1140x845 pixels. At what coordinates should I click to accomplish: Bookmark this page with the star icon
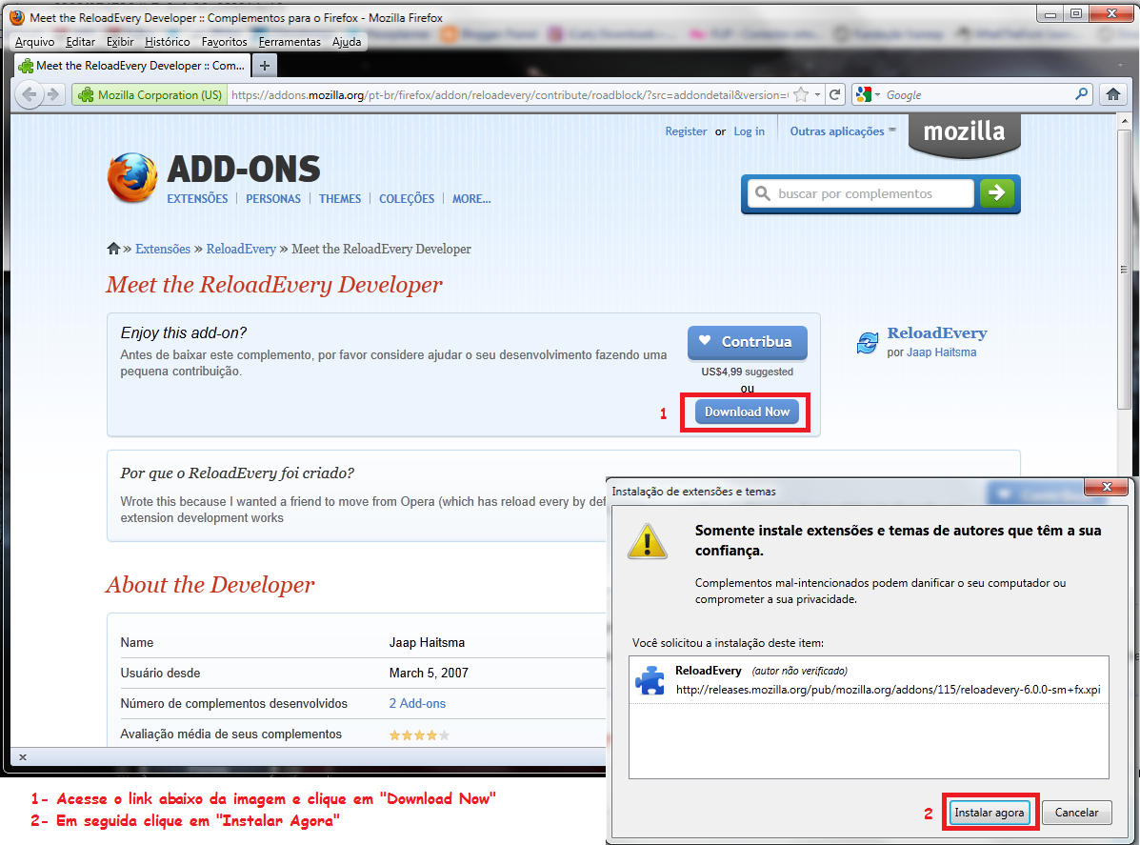click(800, 94)
